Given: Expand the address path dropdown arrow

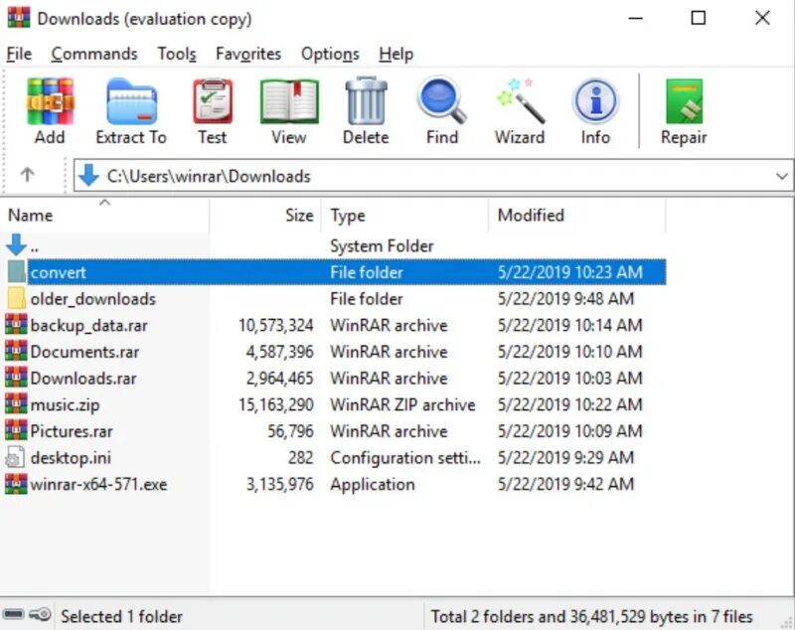Looking at the screenshot, I should pyautogui.click(x=781, y=176).
